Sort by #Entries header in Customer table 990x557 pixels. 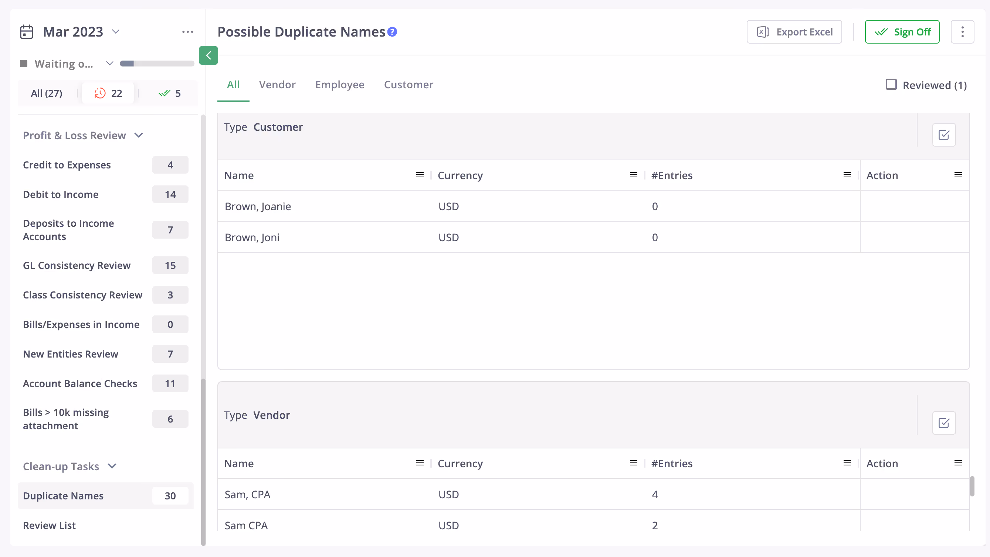coord(672,175)
